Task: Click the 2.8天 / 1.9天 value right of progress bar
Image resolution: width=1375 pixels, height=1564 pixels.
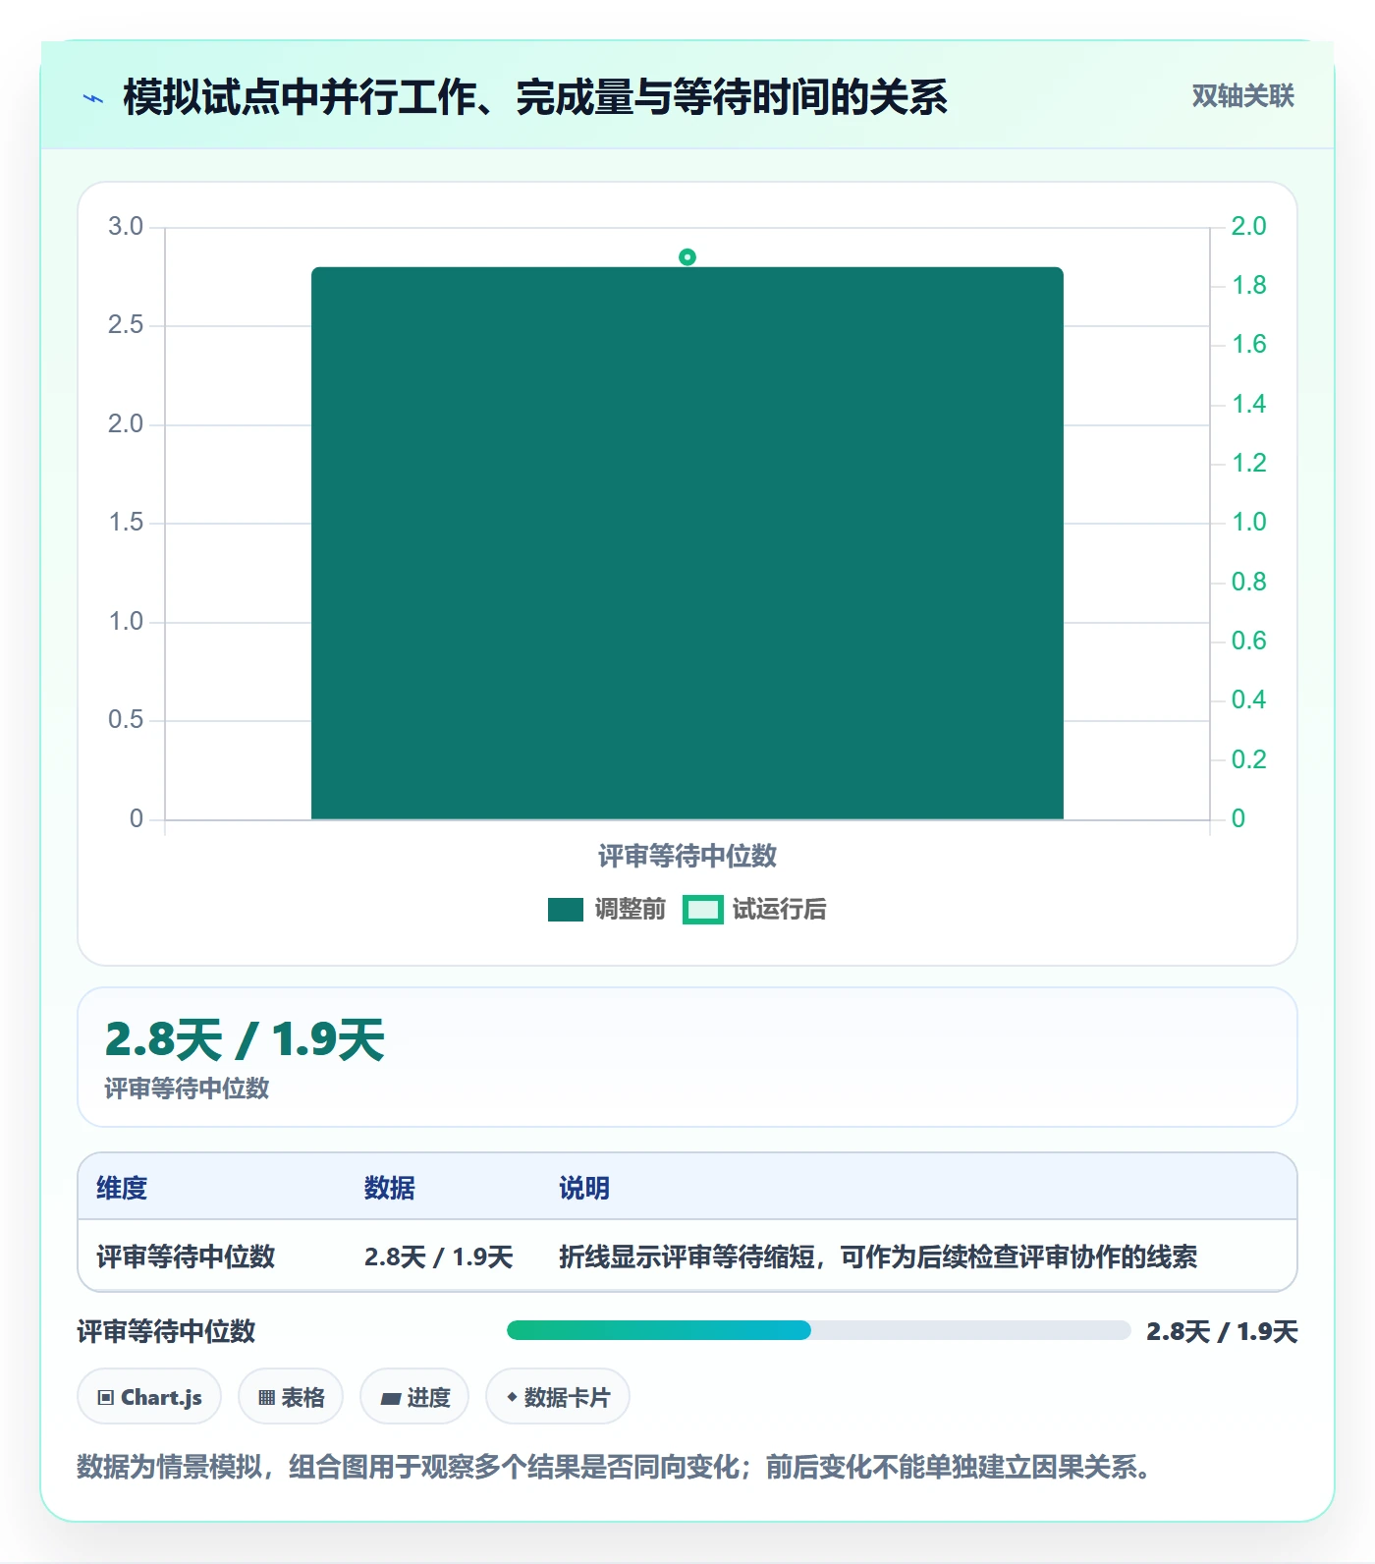Action: (1222, 1331)
